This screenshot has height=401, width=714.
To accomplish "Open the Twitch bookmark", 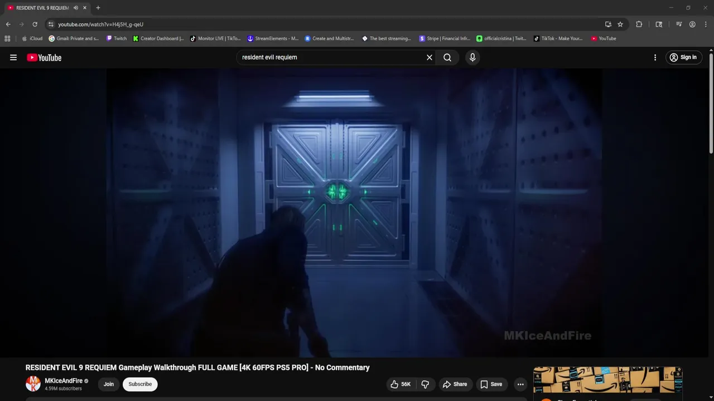I will coord(117,38).
